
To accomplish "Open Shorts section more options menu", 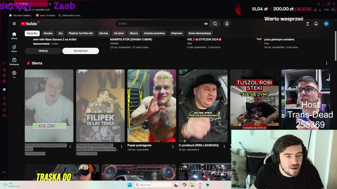I will pyautogui.click(x=326, y=63).
